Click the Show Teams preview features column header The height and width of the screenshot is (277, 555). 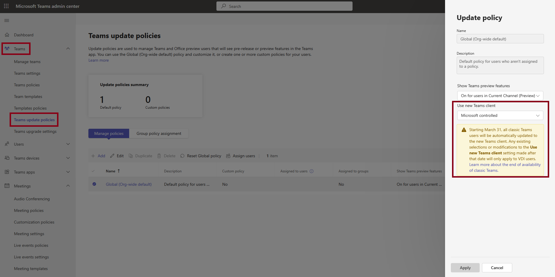tap(419, 171)
